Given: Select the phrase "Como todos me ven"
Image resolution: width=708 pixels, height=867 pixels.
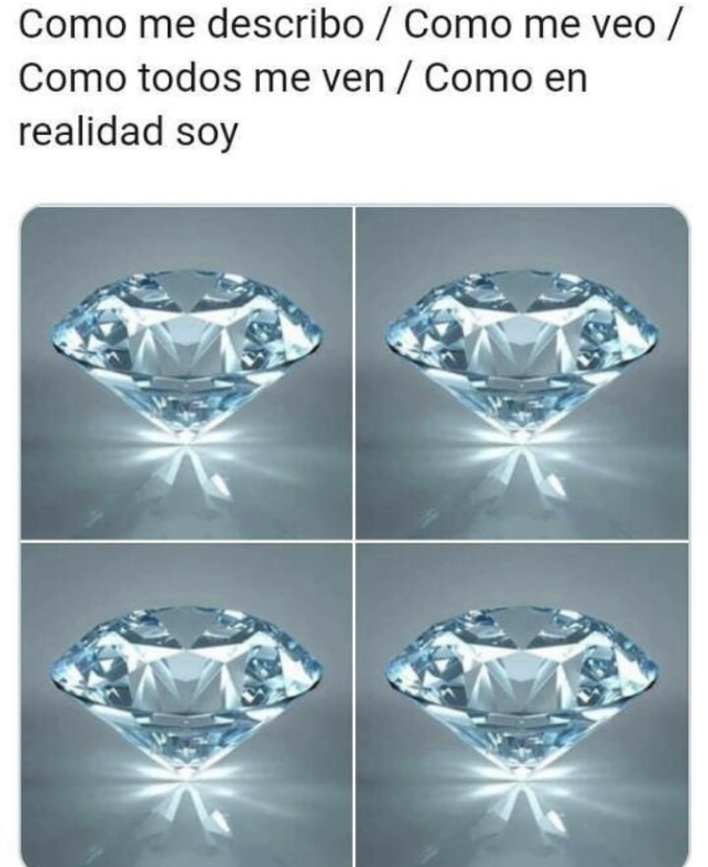Looking at the screenshot, I should [202, 78].
